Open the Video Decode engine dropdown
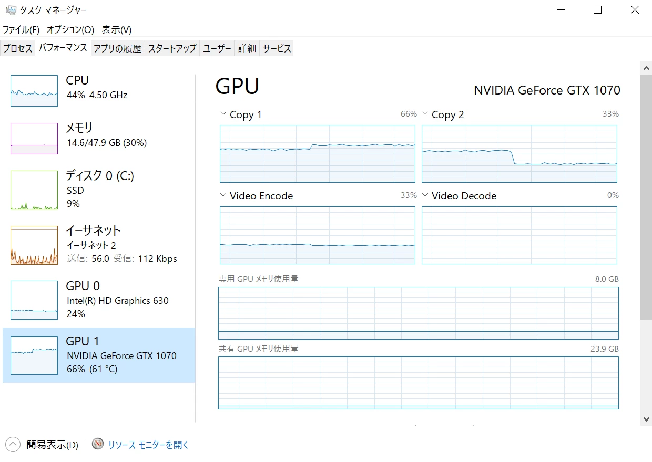652x462 pixels. [425, 196]
